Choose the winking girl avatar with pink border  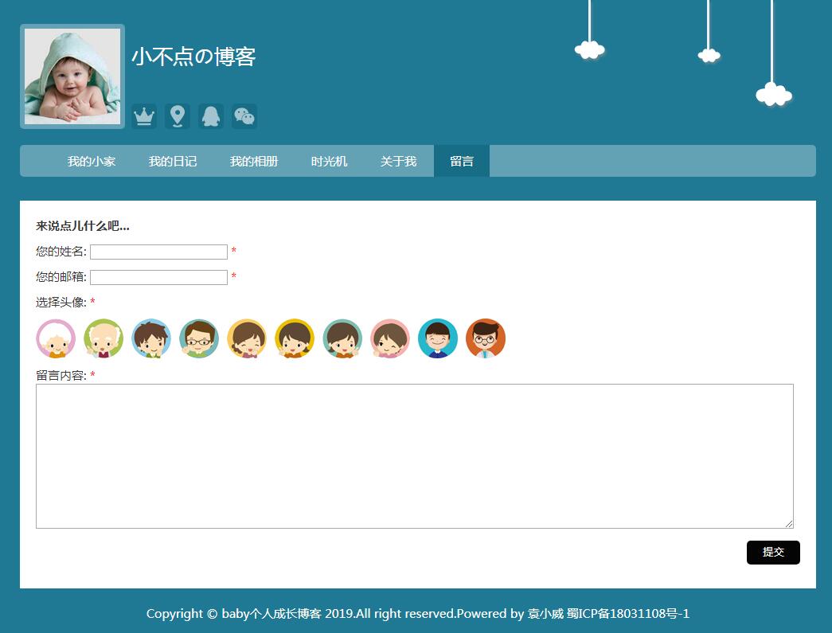click(390, 339)
